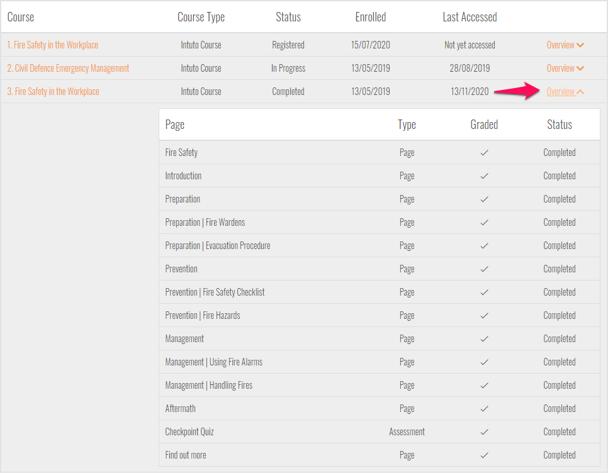Open Civil Defence Emergency Management course link
Screen dimensions: 608x473
68,69
